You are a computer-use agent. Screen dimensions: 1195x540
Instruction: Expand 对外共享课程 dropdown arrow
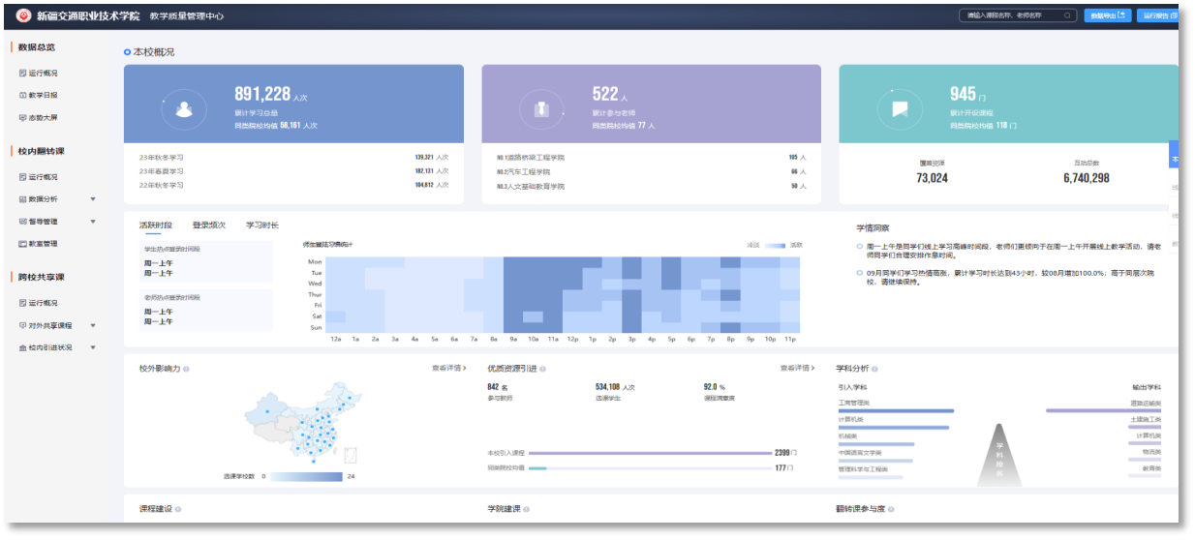pos(93,325)
